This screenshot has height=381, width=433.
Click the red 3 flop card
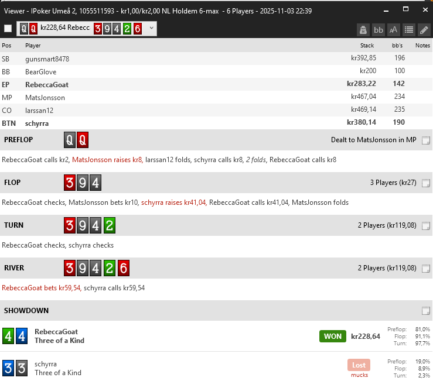(70, 183)
